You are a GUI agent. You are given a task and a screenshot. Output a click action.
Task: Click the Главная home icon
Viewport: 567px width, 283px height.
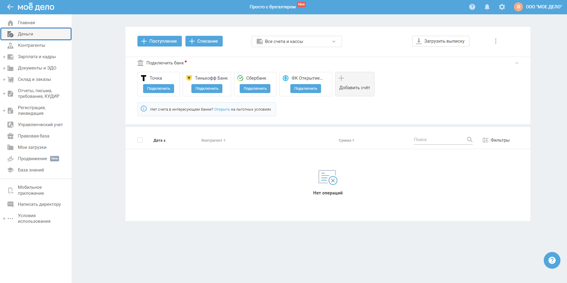pos(10,23)
